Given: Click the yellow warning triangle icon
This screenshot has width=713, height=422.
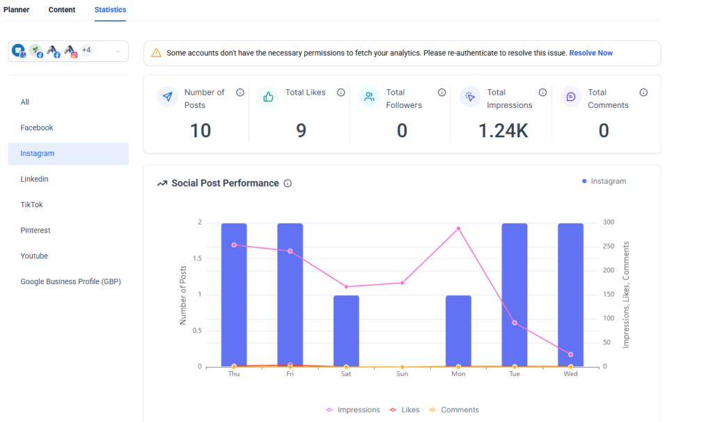Looking at the screenshot, I should tap(156, 53).
